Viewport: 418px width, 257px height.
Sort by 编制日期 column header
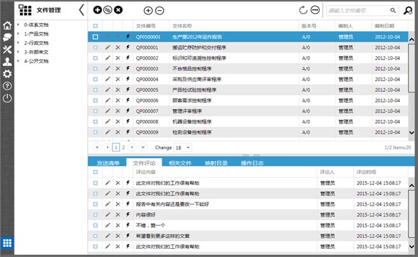(384, 26)
